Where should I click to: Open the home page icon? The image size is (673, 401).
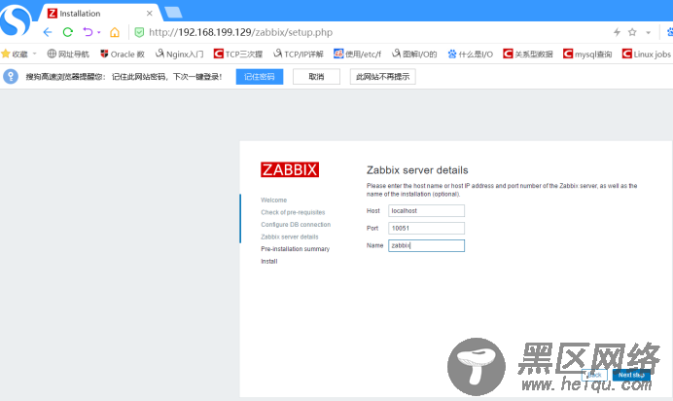point(115,32)
